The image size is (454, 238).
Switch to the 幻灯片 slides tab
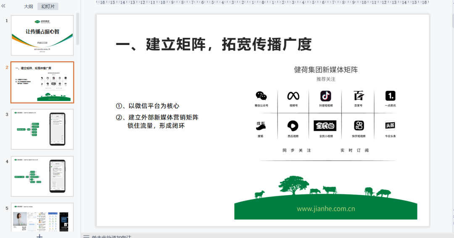(x=48, y=6)
